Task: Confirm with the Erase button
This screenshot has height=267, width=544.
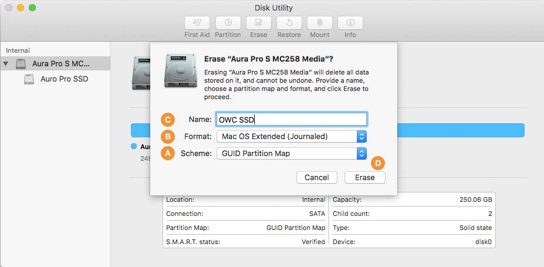Action: 364,178
